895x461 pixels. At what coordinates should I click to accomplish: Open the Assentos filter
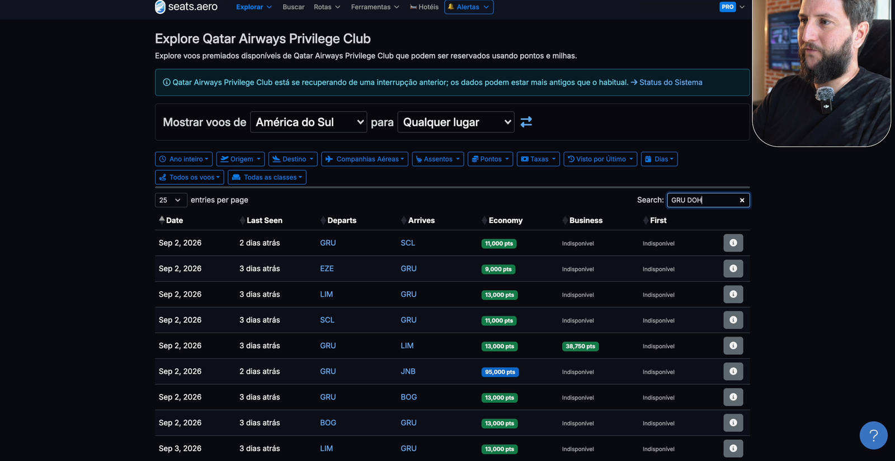click(x=438, y=159)
